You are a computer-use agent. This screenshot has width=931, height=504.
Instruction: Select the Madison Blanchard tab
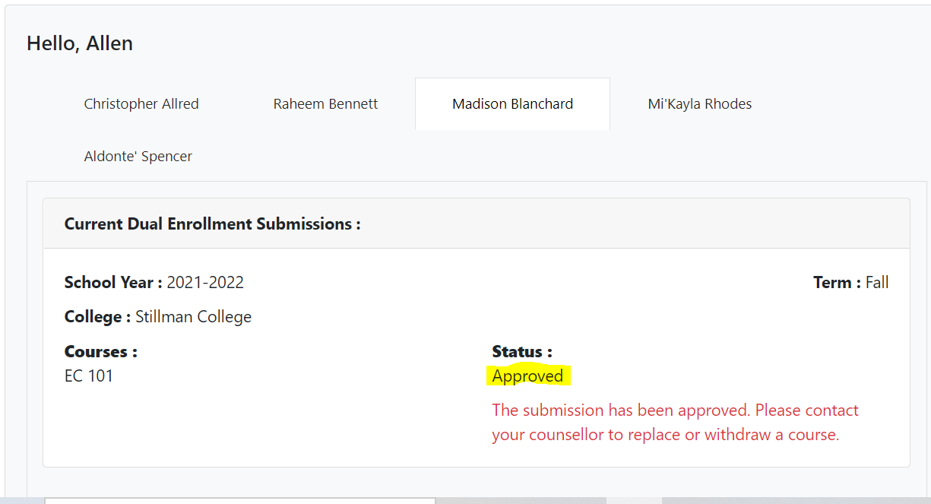pos(512,104)
